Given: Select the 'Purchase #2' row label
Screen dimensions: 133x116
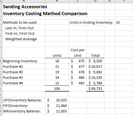Looking at the screenshot, I should [24, 72].
